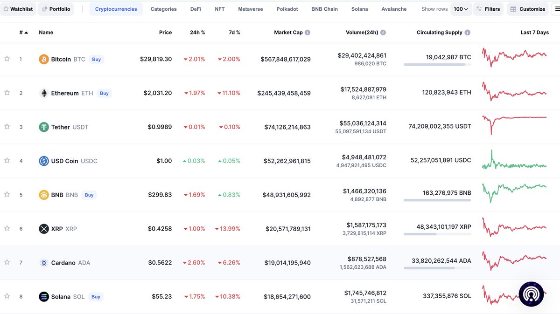Favorite BNB with its star
560x314 pixels.
7,194
